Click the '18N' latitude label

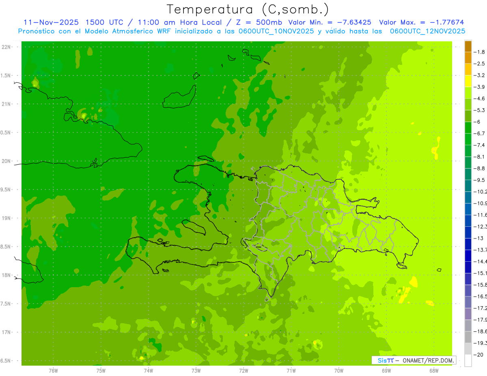(6, 275)
